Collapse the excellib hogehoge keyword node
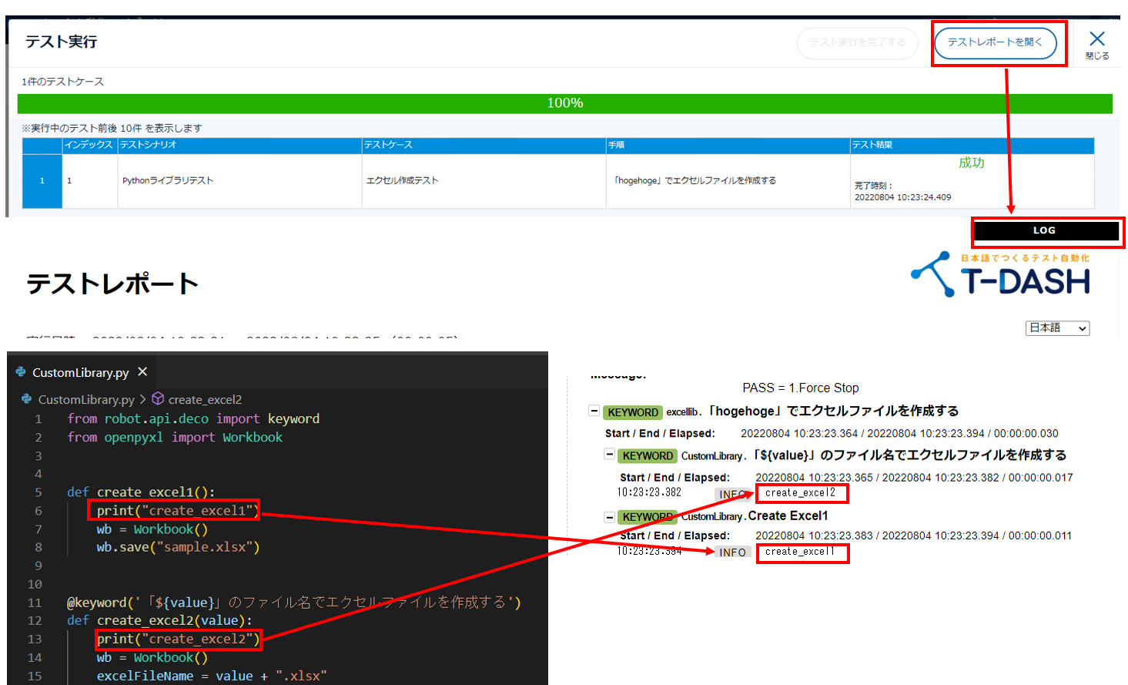Image resolution: width=1128 pixels, height=685 pixels. click(x=594, y=411)
